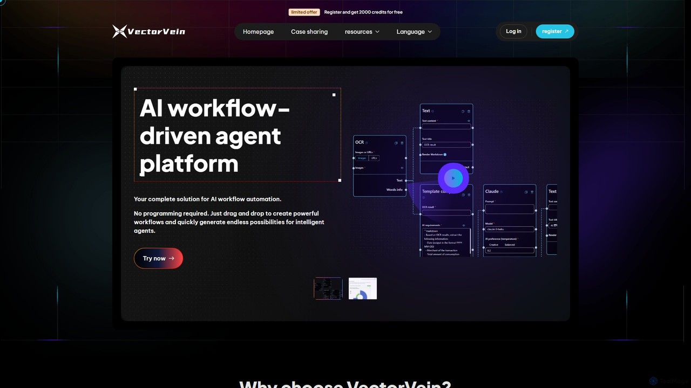Image resolution: width=691 pixels, height=388 pixels.
Task: Click the Log in button
Action: [513, 31]
